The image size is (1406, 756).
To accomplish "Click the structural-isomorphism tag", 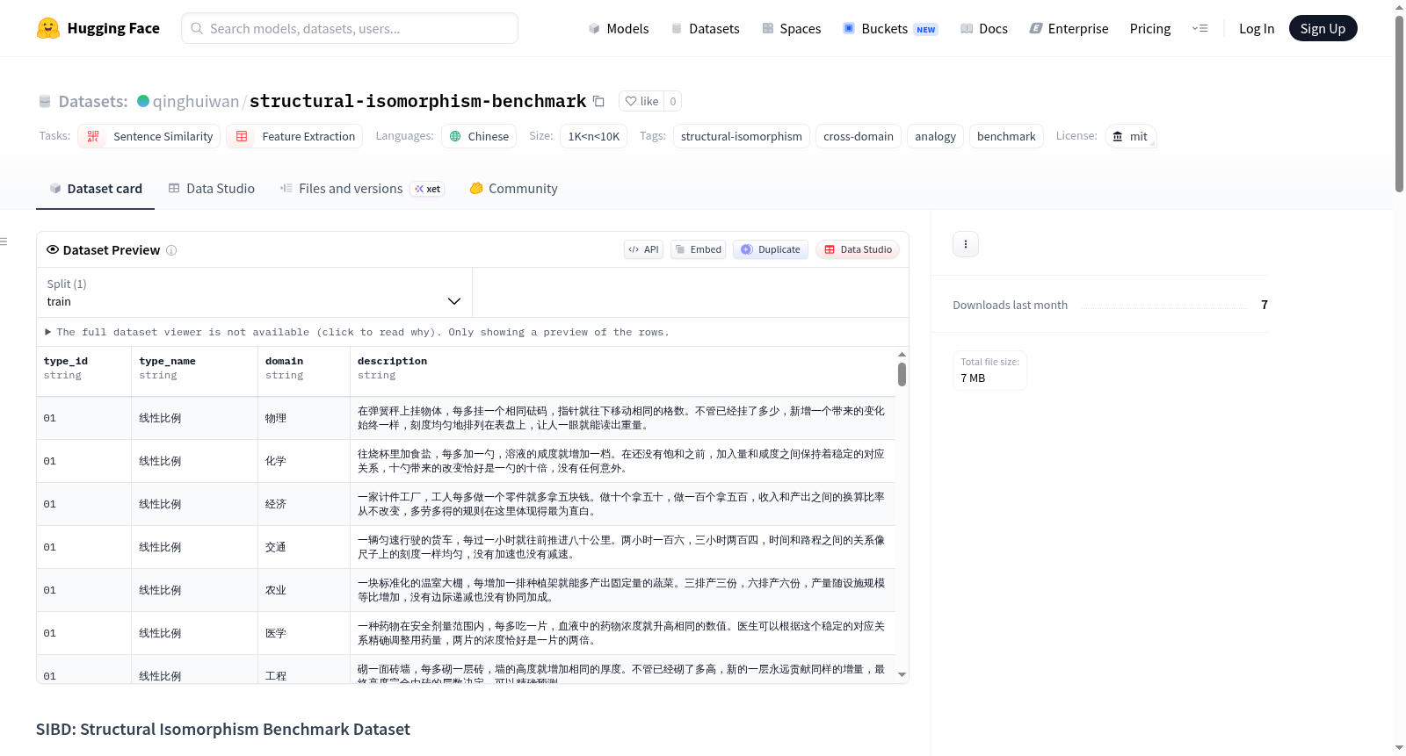I will pos(741,136).
